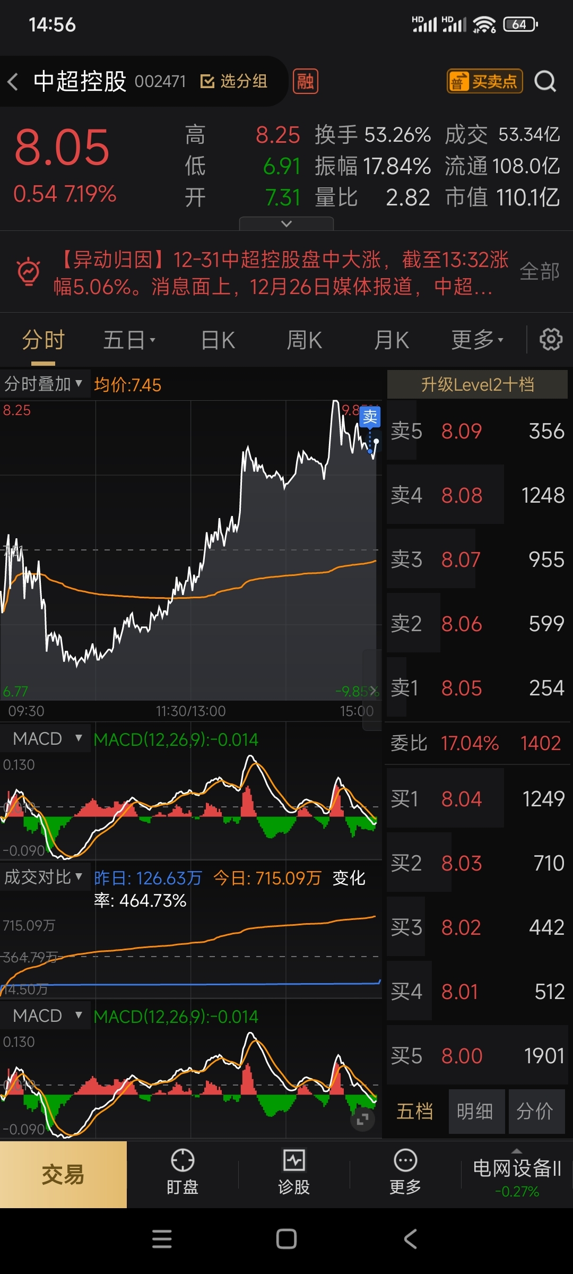
Task: Tap the Wi-Fi status bar icon
Action: point(484,24)
